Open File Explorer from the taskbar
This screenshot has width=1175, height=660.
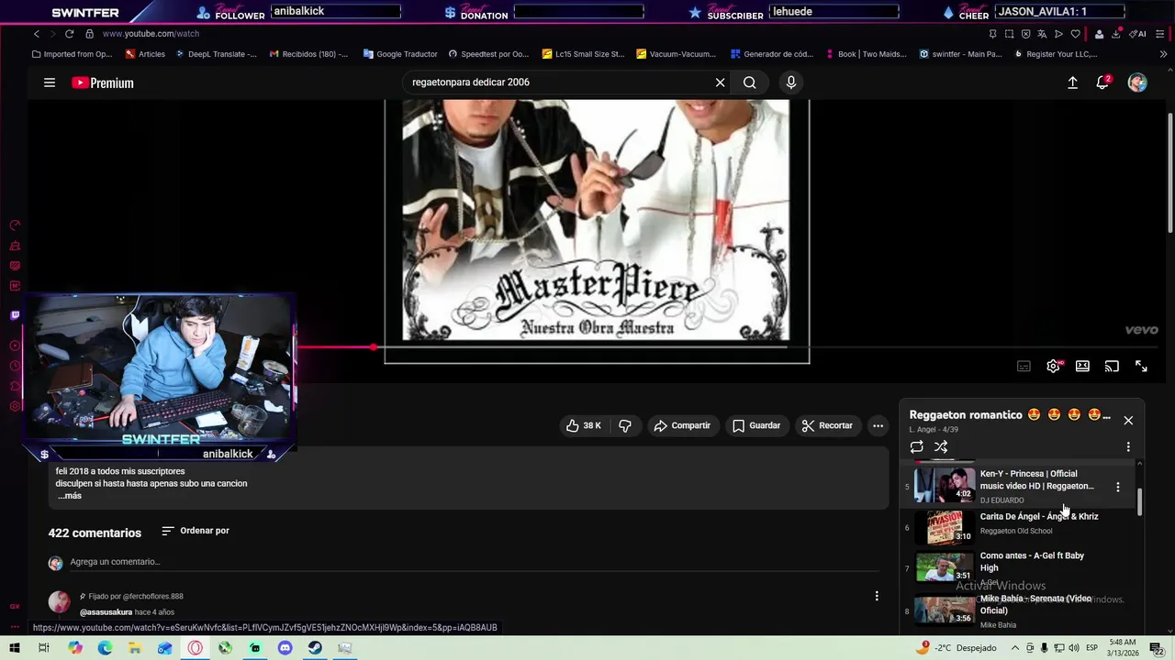[x=135, y=648]
